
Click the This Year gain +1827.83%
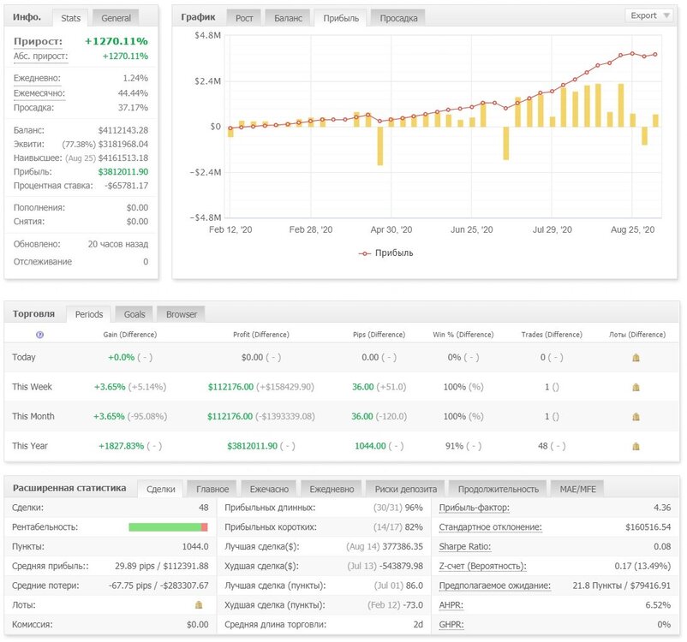(x=122, y=446)
